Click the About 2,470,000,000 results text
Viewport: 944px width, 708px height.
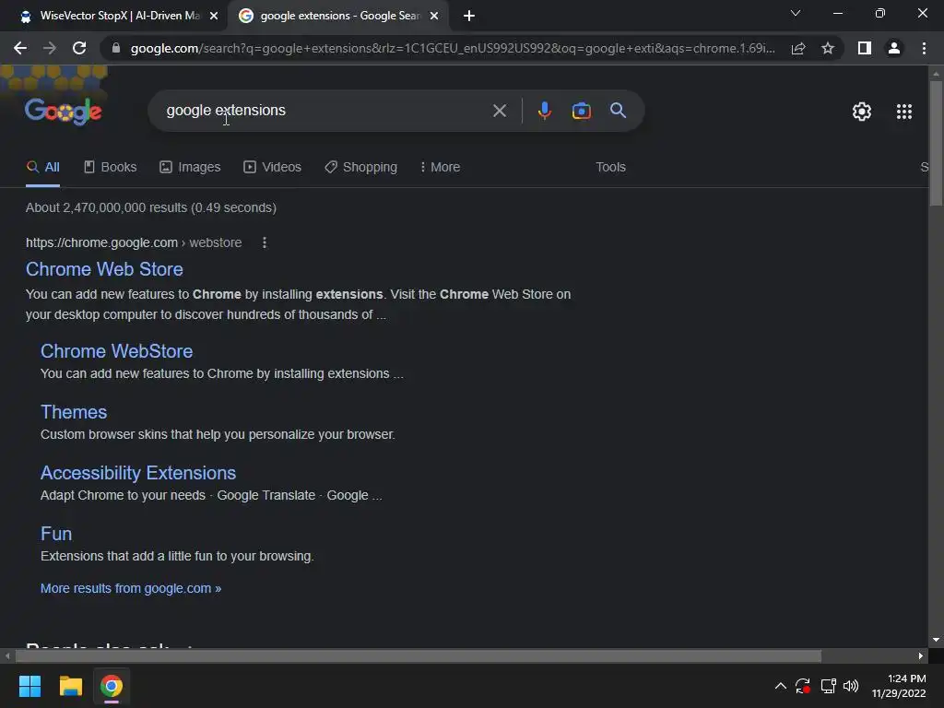[x=151, y=207]
